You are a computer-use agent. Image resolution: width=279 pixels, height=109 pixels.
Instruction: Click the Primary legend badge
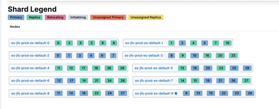click(16, 17)
